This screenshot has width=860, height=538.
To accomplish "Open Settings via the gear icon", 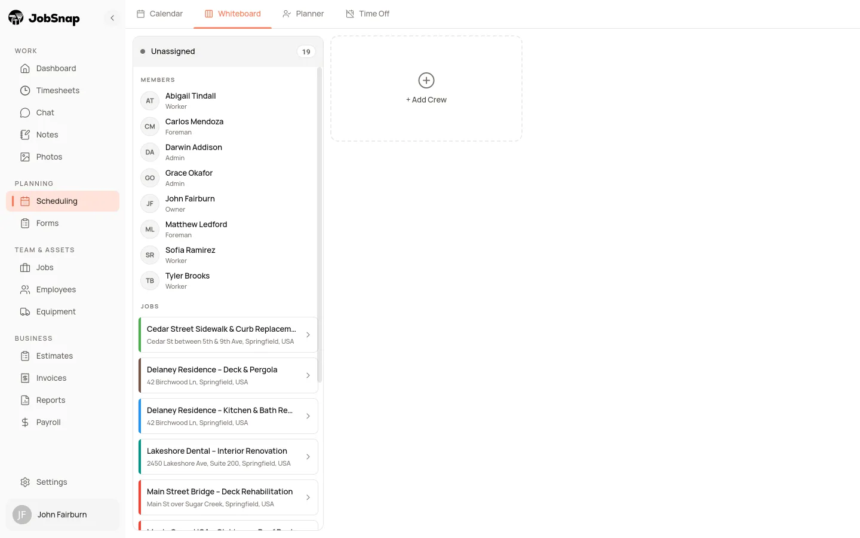I will click(x=25, y=482).
